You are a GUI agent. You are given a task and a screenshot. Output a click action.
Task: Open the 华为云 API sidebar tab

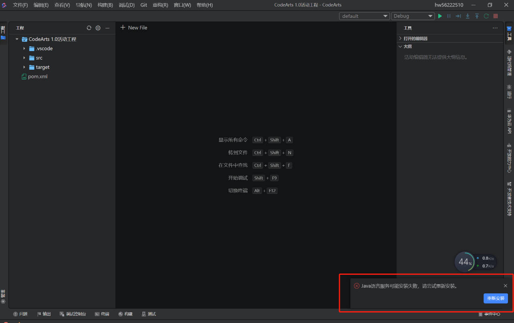tap(509, 121)
